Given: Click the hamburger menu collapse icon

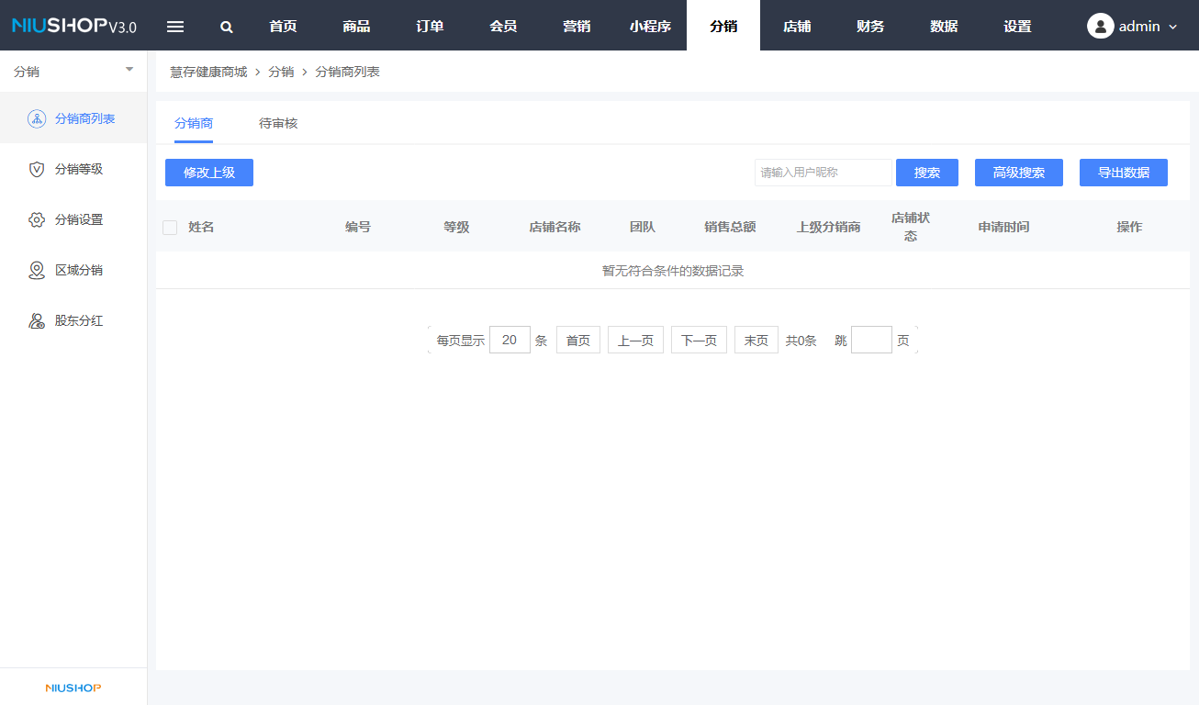Looking at the screenshot, I should tap(175, 27).
